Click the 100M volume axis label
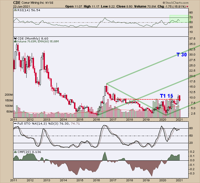 click(9, 106)
